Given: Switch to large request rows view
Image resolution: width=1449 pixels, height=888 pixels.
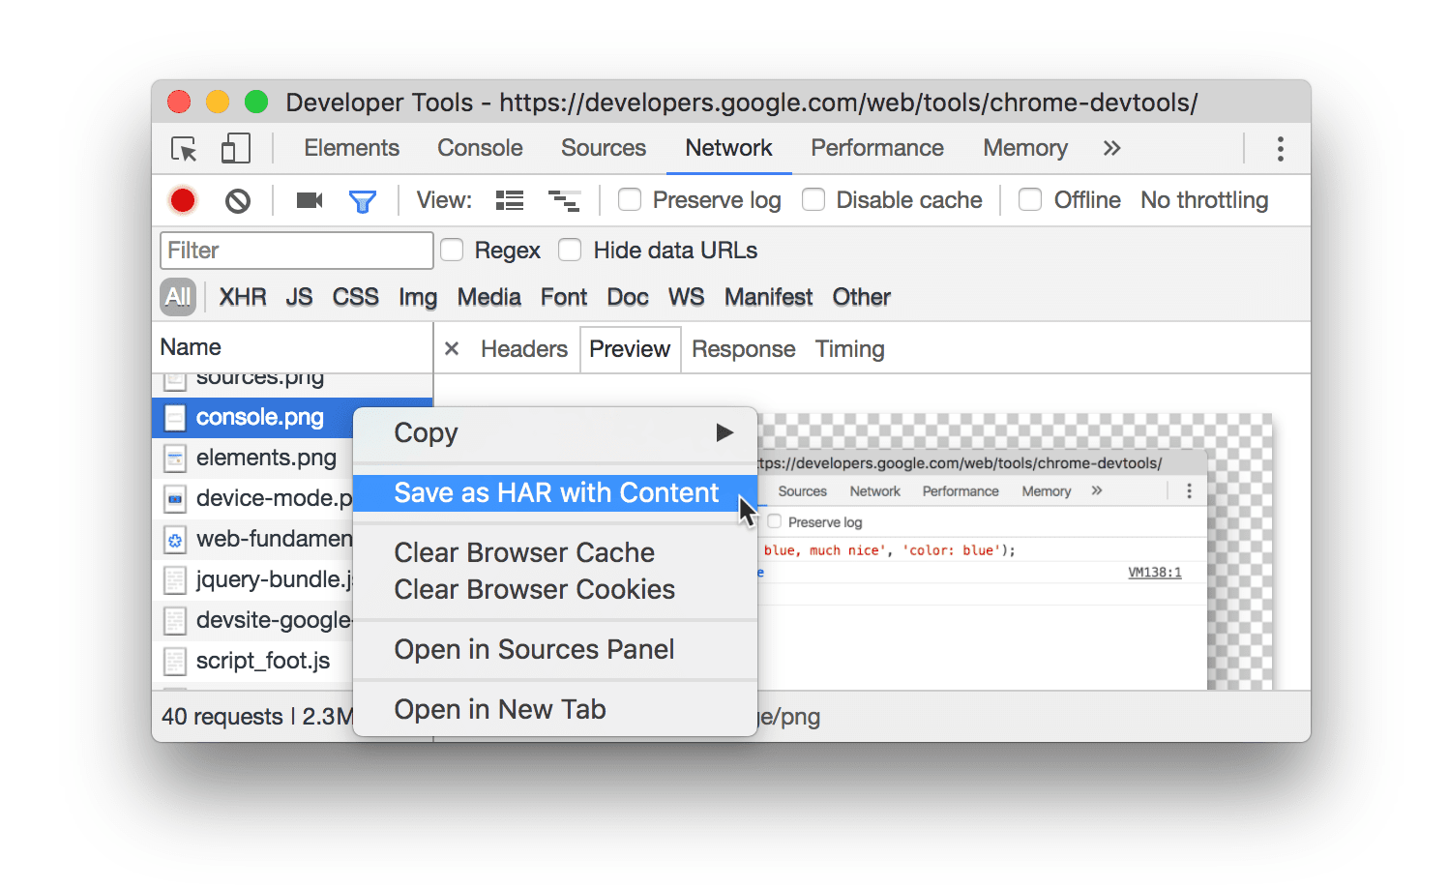Looking at the screenshot, I should coord(509,200).
